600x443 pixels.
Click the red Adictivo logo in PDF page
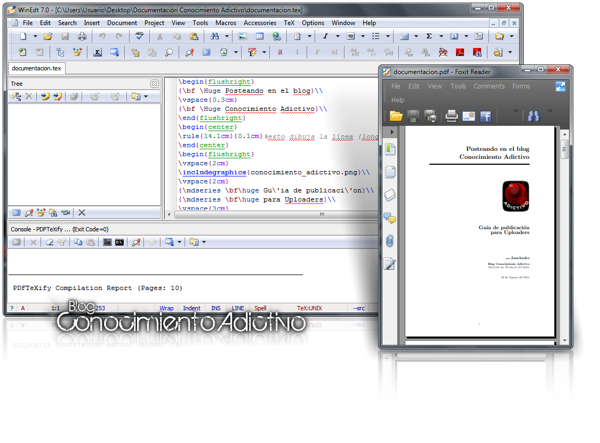point(515,196)
